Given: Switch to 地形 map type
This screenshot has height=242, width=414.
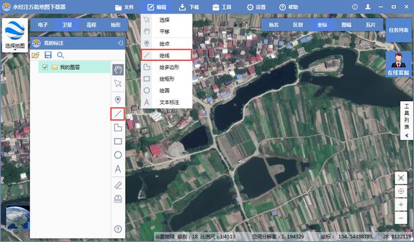Looking at the screenshot, I should (x=116, y=25).
